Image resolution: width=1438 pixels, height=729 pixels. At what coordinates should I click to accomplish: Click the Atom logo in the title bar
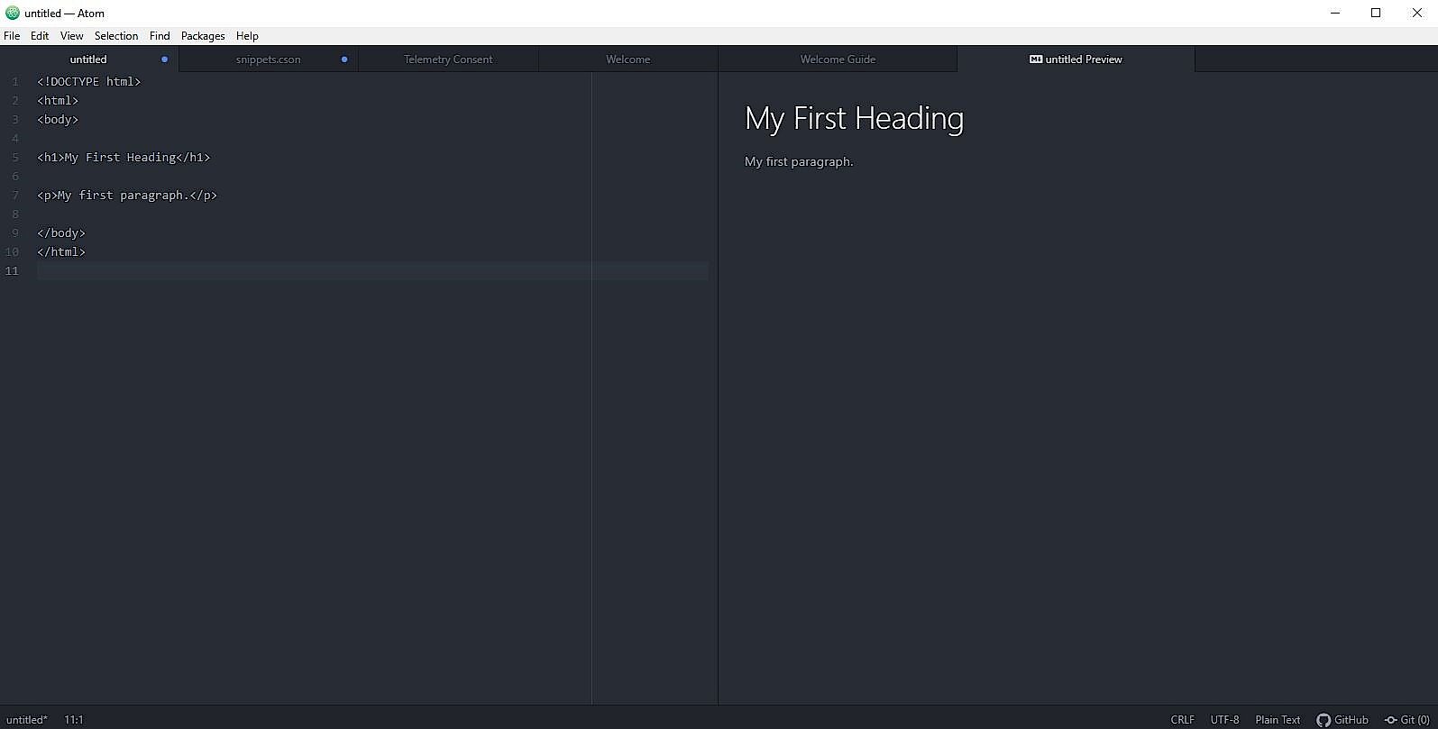[12, 13]
